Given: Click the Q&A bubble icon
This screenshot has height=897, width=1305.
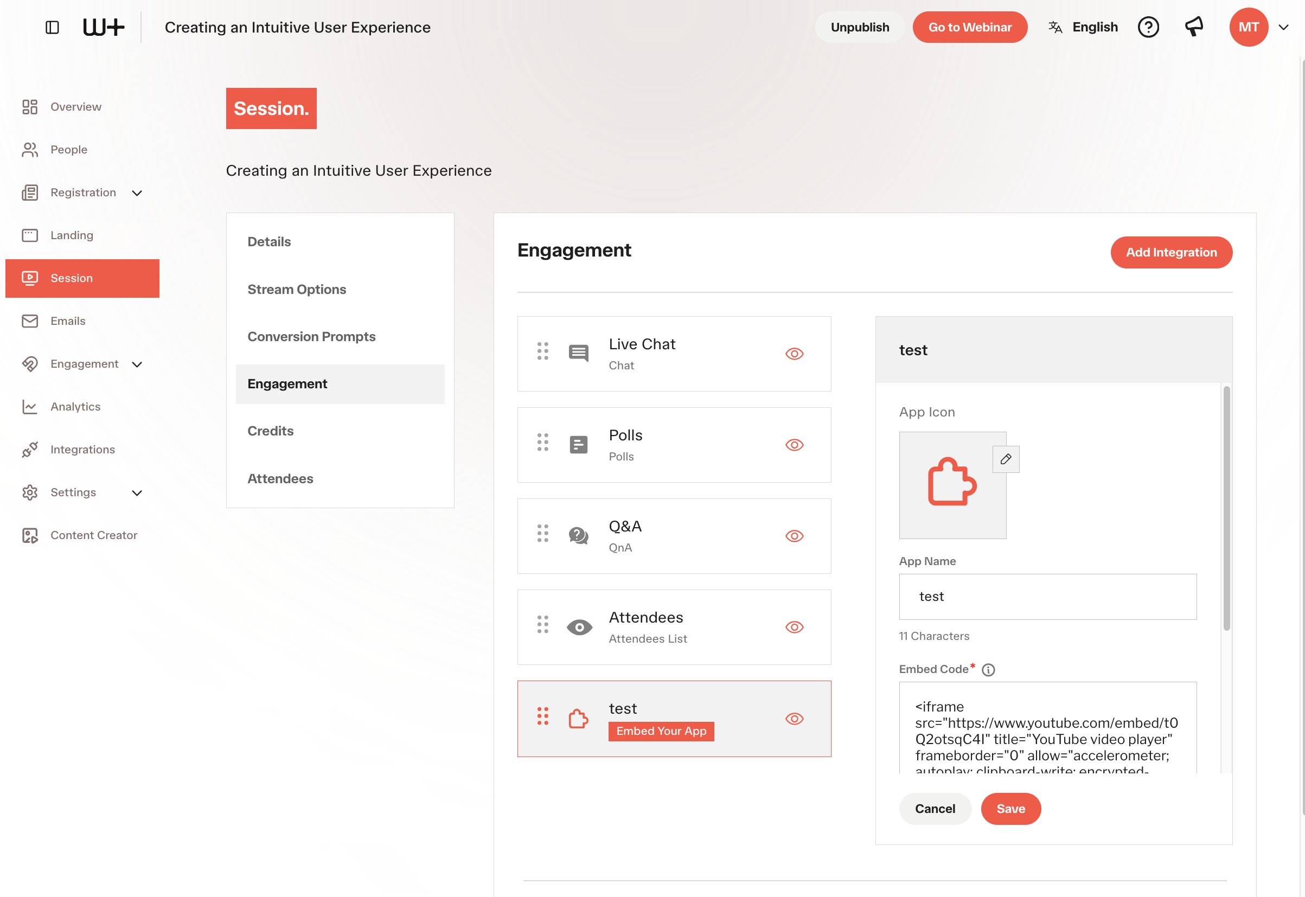Looking at the screenshot, I should 578,536.
